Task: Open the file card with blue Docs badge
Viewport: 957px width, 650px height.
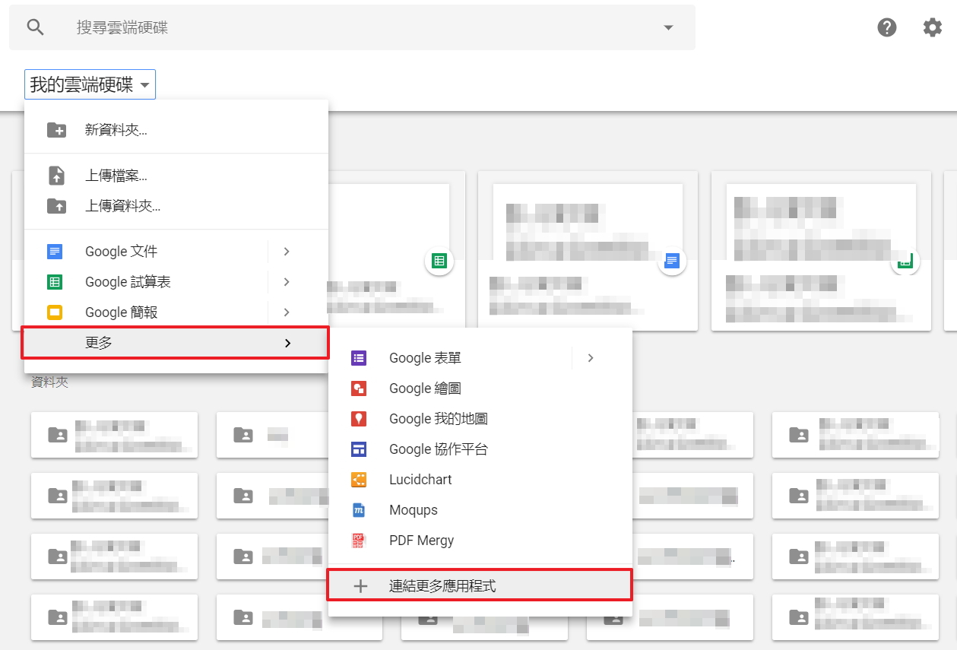Action: coord(588,251)
